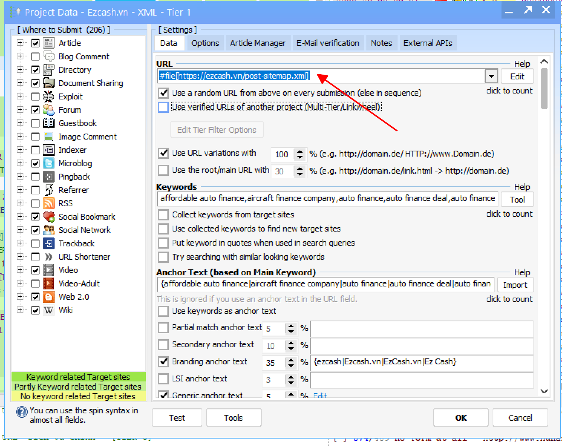Click the Pingback arrow icon
Image resolution: width=562 pixels, height=446 pixels.
point(49,177)
